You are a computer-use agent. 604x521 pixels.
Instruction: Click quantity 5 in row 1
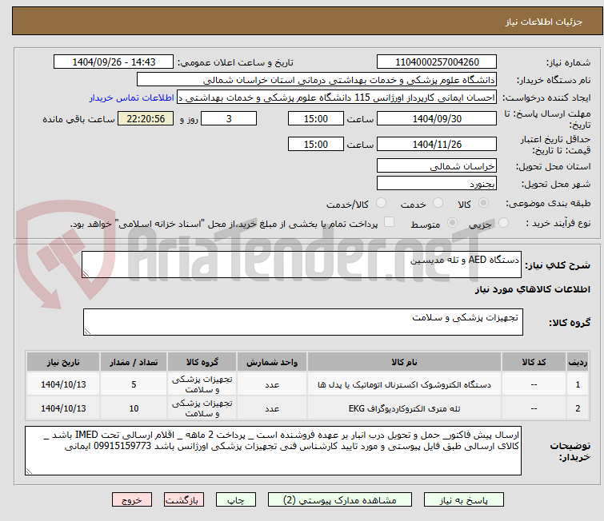click(134, 384)
